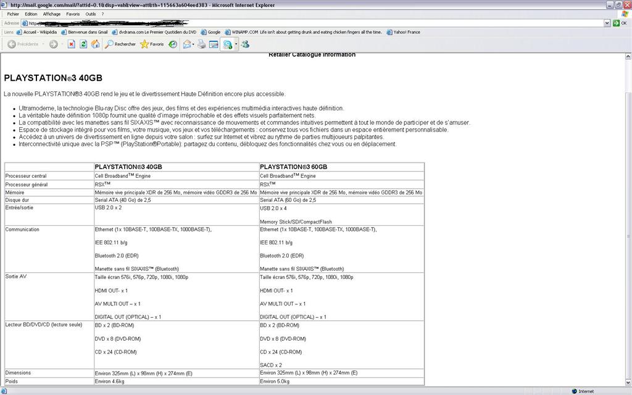
Task: Stop page loading with red X icon
Action: (72, 44)
